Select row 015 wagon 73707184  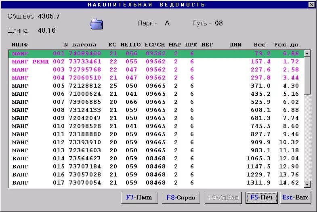[x=156, y=167]
